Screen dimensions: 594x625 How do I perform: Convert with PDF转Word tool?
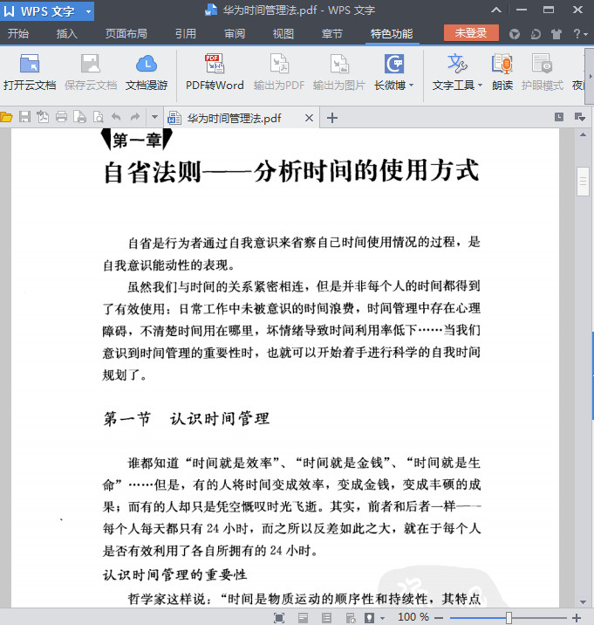click(215, 72)
